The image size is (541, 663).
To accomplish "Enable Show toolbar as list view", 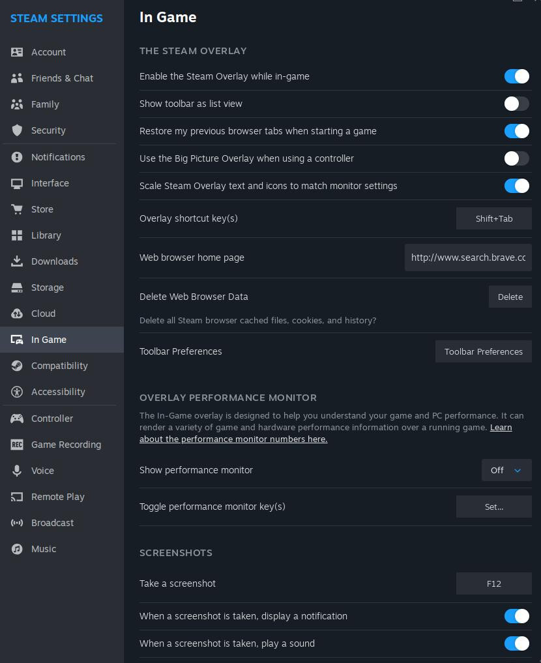I will [x=516, y=104].
